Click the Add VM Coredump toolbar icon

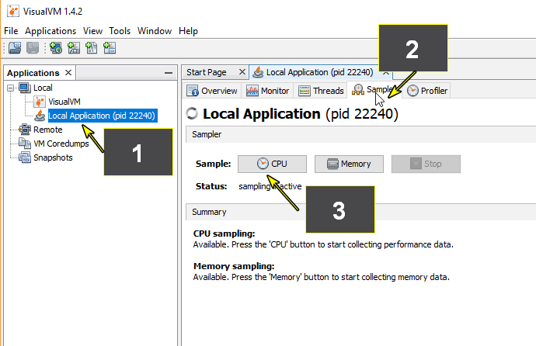pyautogui.click(x=91, y=48)
